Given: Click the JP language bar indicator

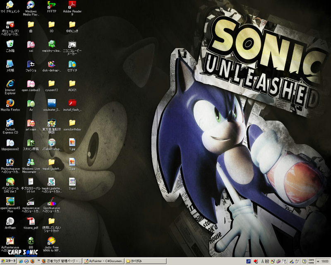Looking at the screenshot, I should (x=249, y=261).
